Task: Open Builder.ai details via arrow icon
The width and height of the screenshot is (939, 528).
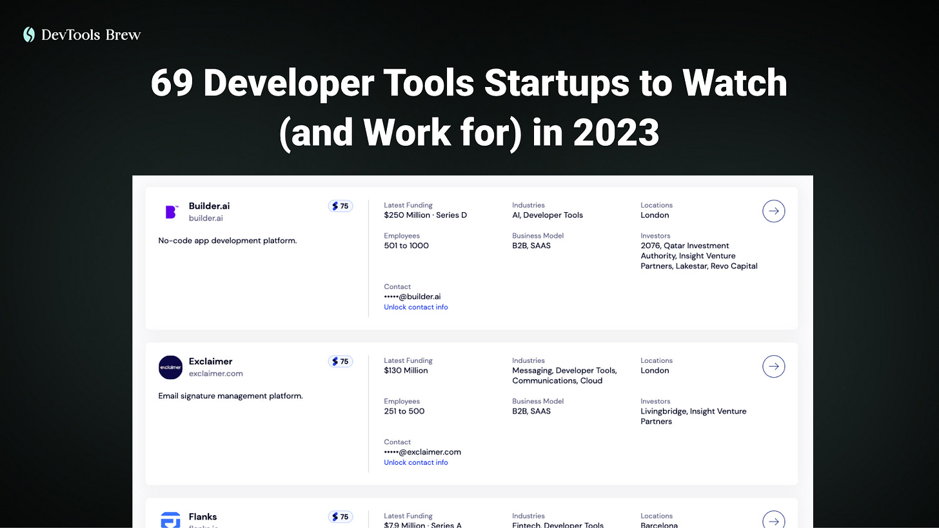Action: pos(774,211)
